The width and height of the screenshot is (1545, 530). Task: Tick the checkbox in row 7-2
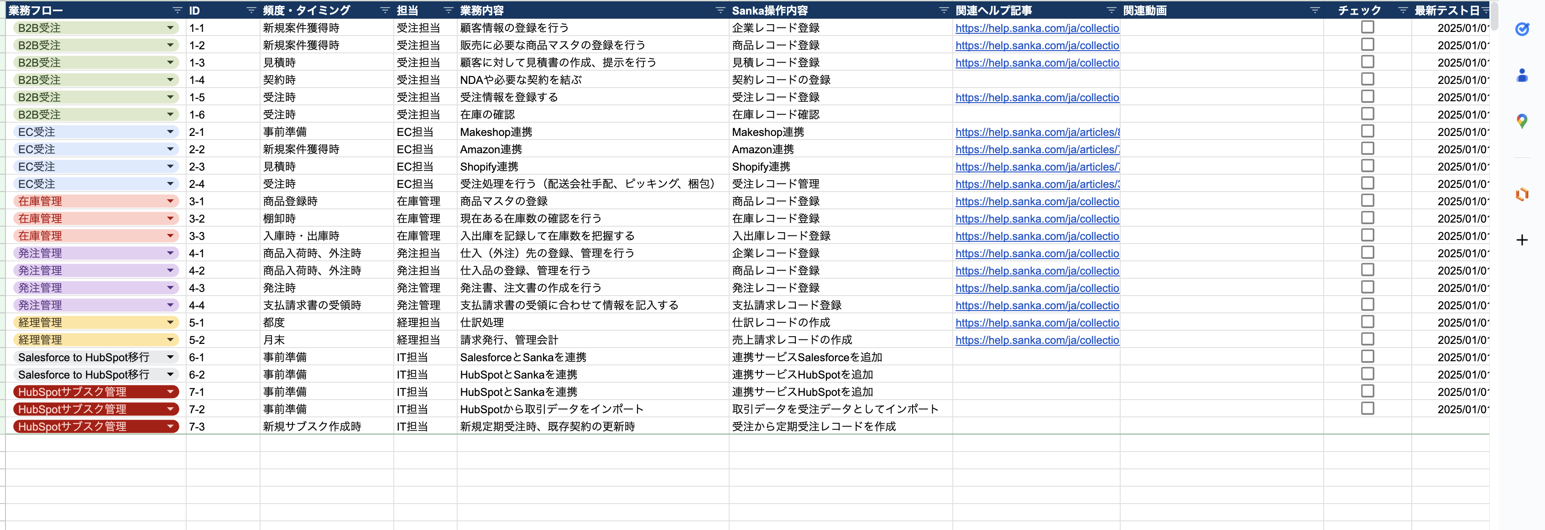click(1367, 408)
